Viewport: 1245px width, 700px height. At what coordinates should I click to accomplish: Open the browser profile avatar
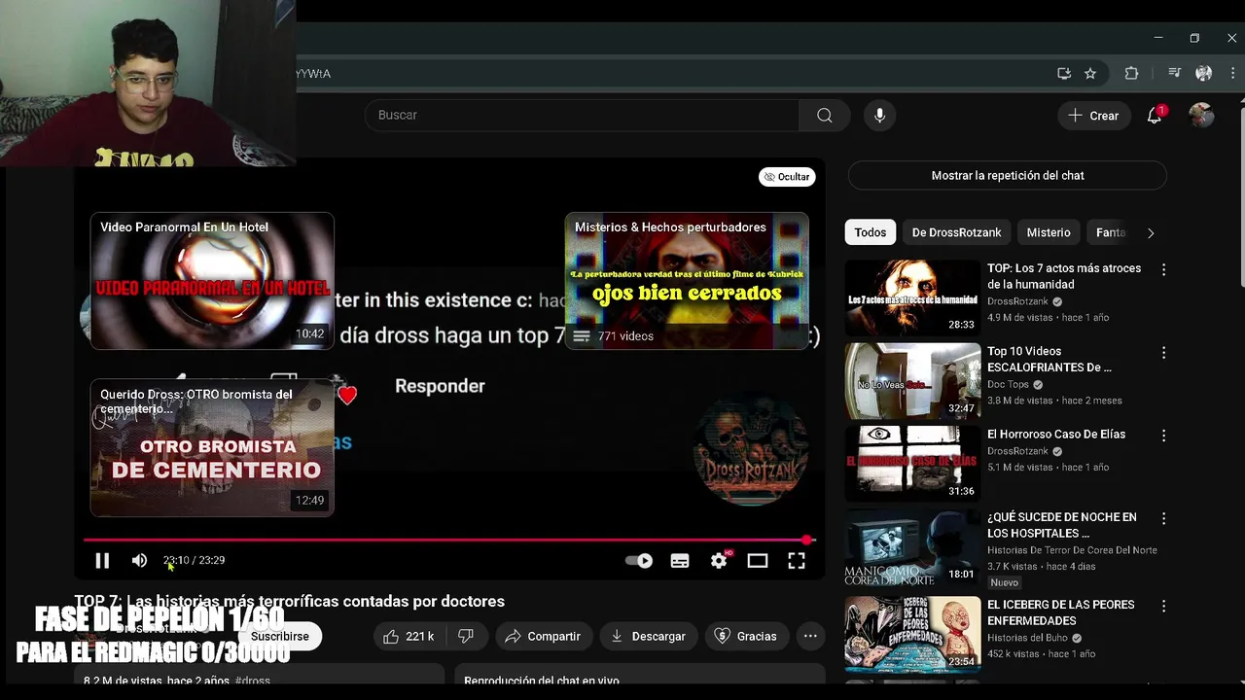1203,73
